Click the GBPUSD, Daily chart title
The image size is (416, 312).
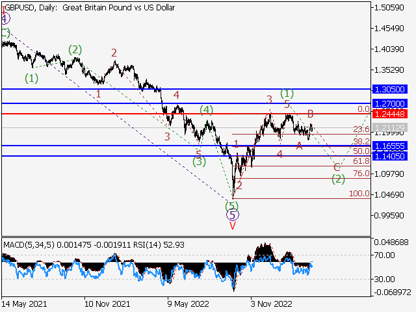(x=90, y=8)
